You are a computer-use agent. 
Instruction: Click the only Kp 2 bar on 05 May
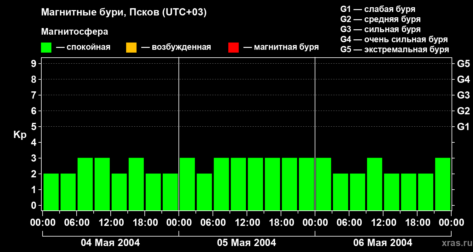coord(204,192)
